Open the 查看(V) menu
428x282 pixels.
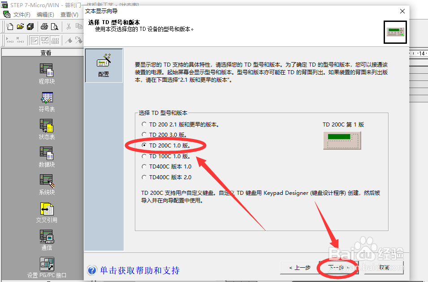coord(69,15)
